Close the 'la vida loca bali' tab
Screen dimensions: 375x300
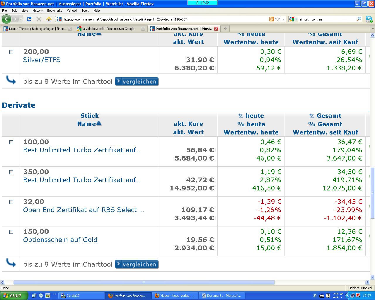143,29
